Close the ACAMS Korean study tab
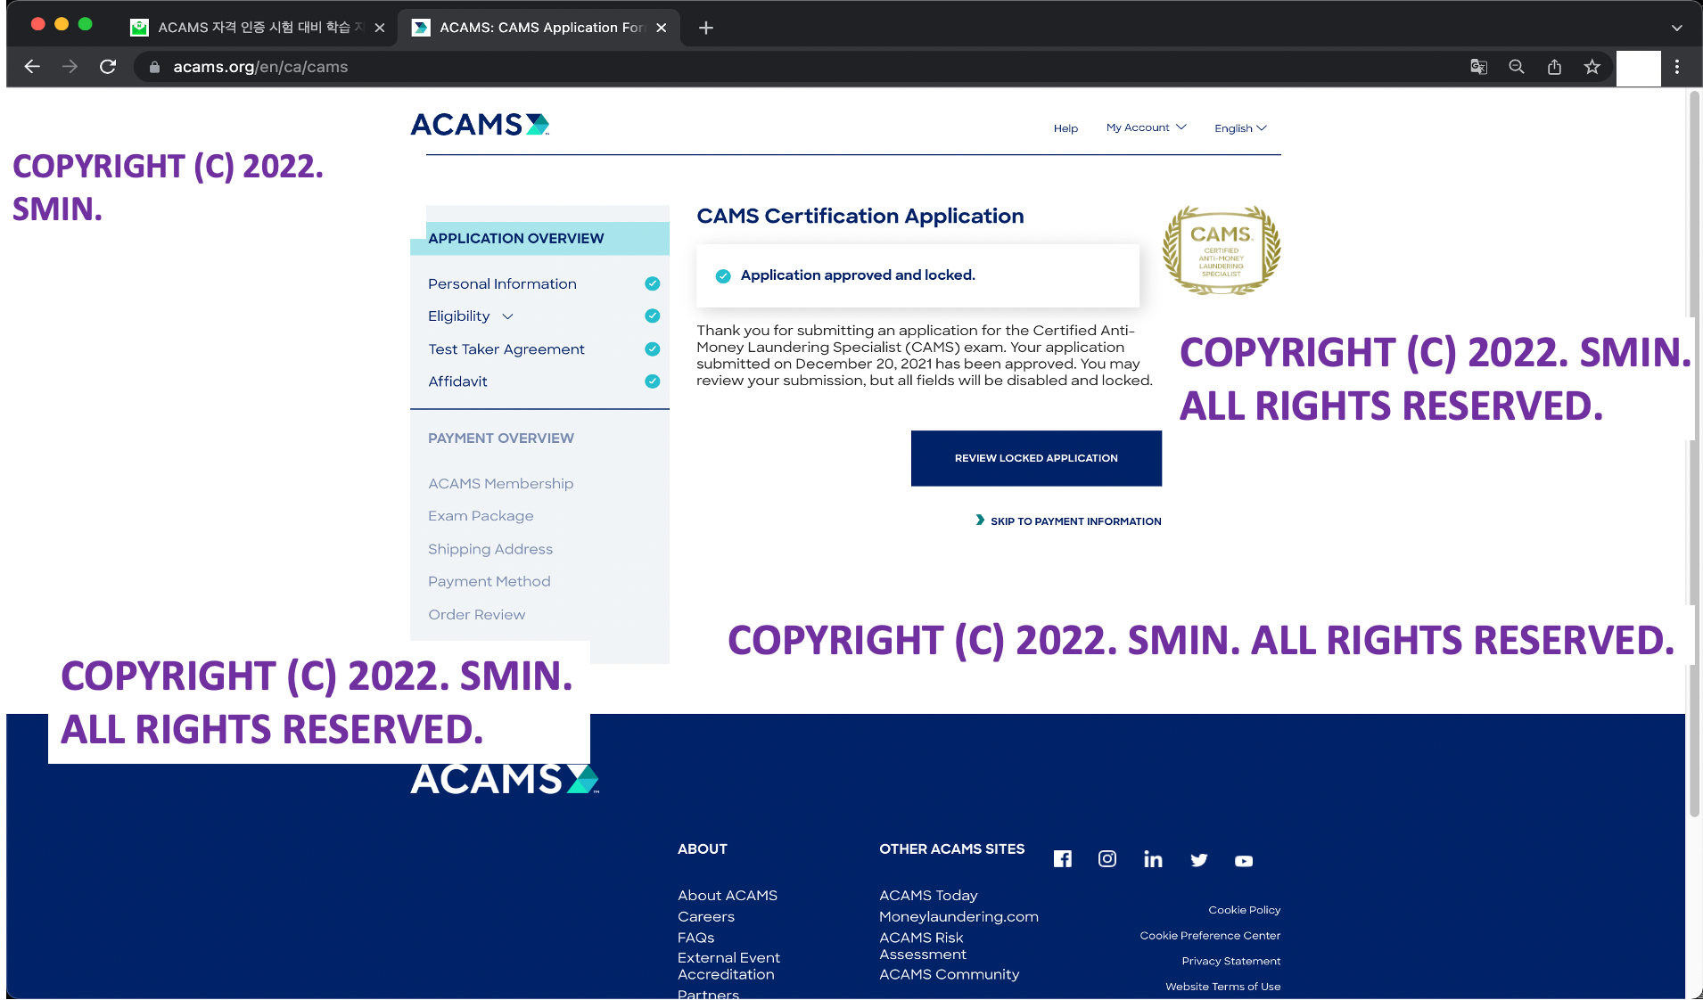Screen dimensions: 1703x1000 pyautogui.click(x=380, y=28)
